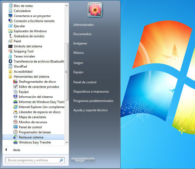195x169 pixels.
Task: Open Conexión a Escritorio remoto icon
Action: pos(10,21)
